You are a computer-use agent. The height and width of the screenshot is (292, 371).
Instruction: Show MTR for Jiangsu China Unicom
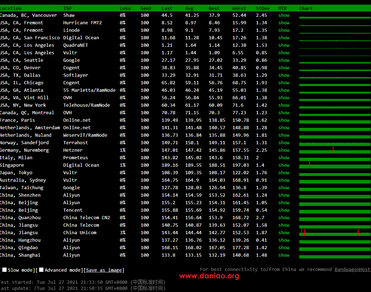[284, 233]
